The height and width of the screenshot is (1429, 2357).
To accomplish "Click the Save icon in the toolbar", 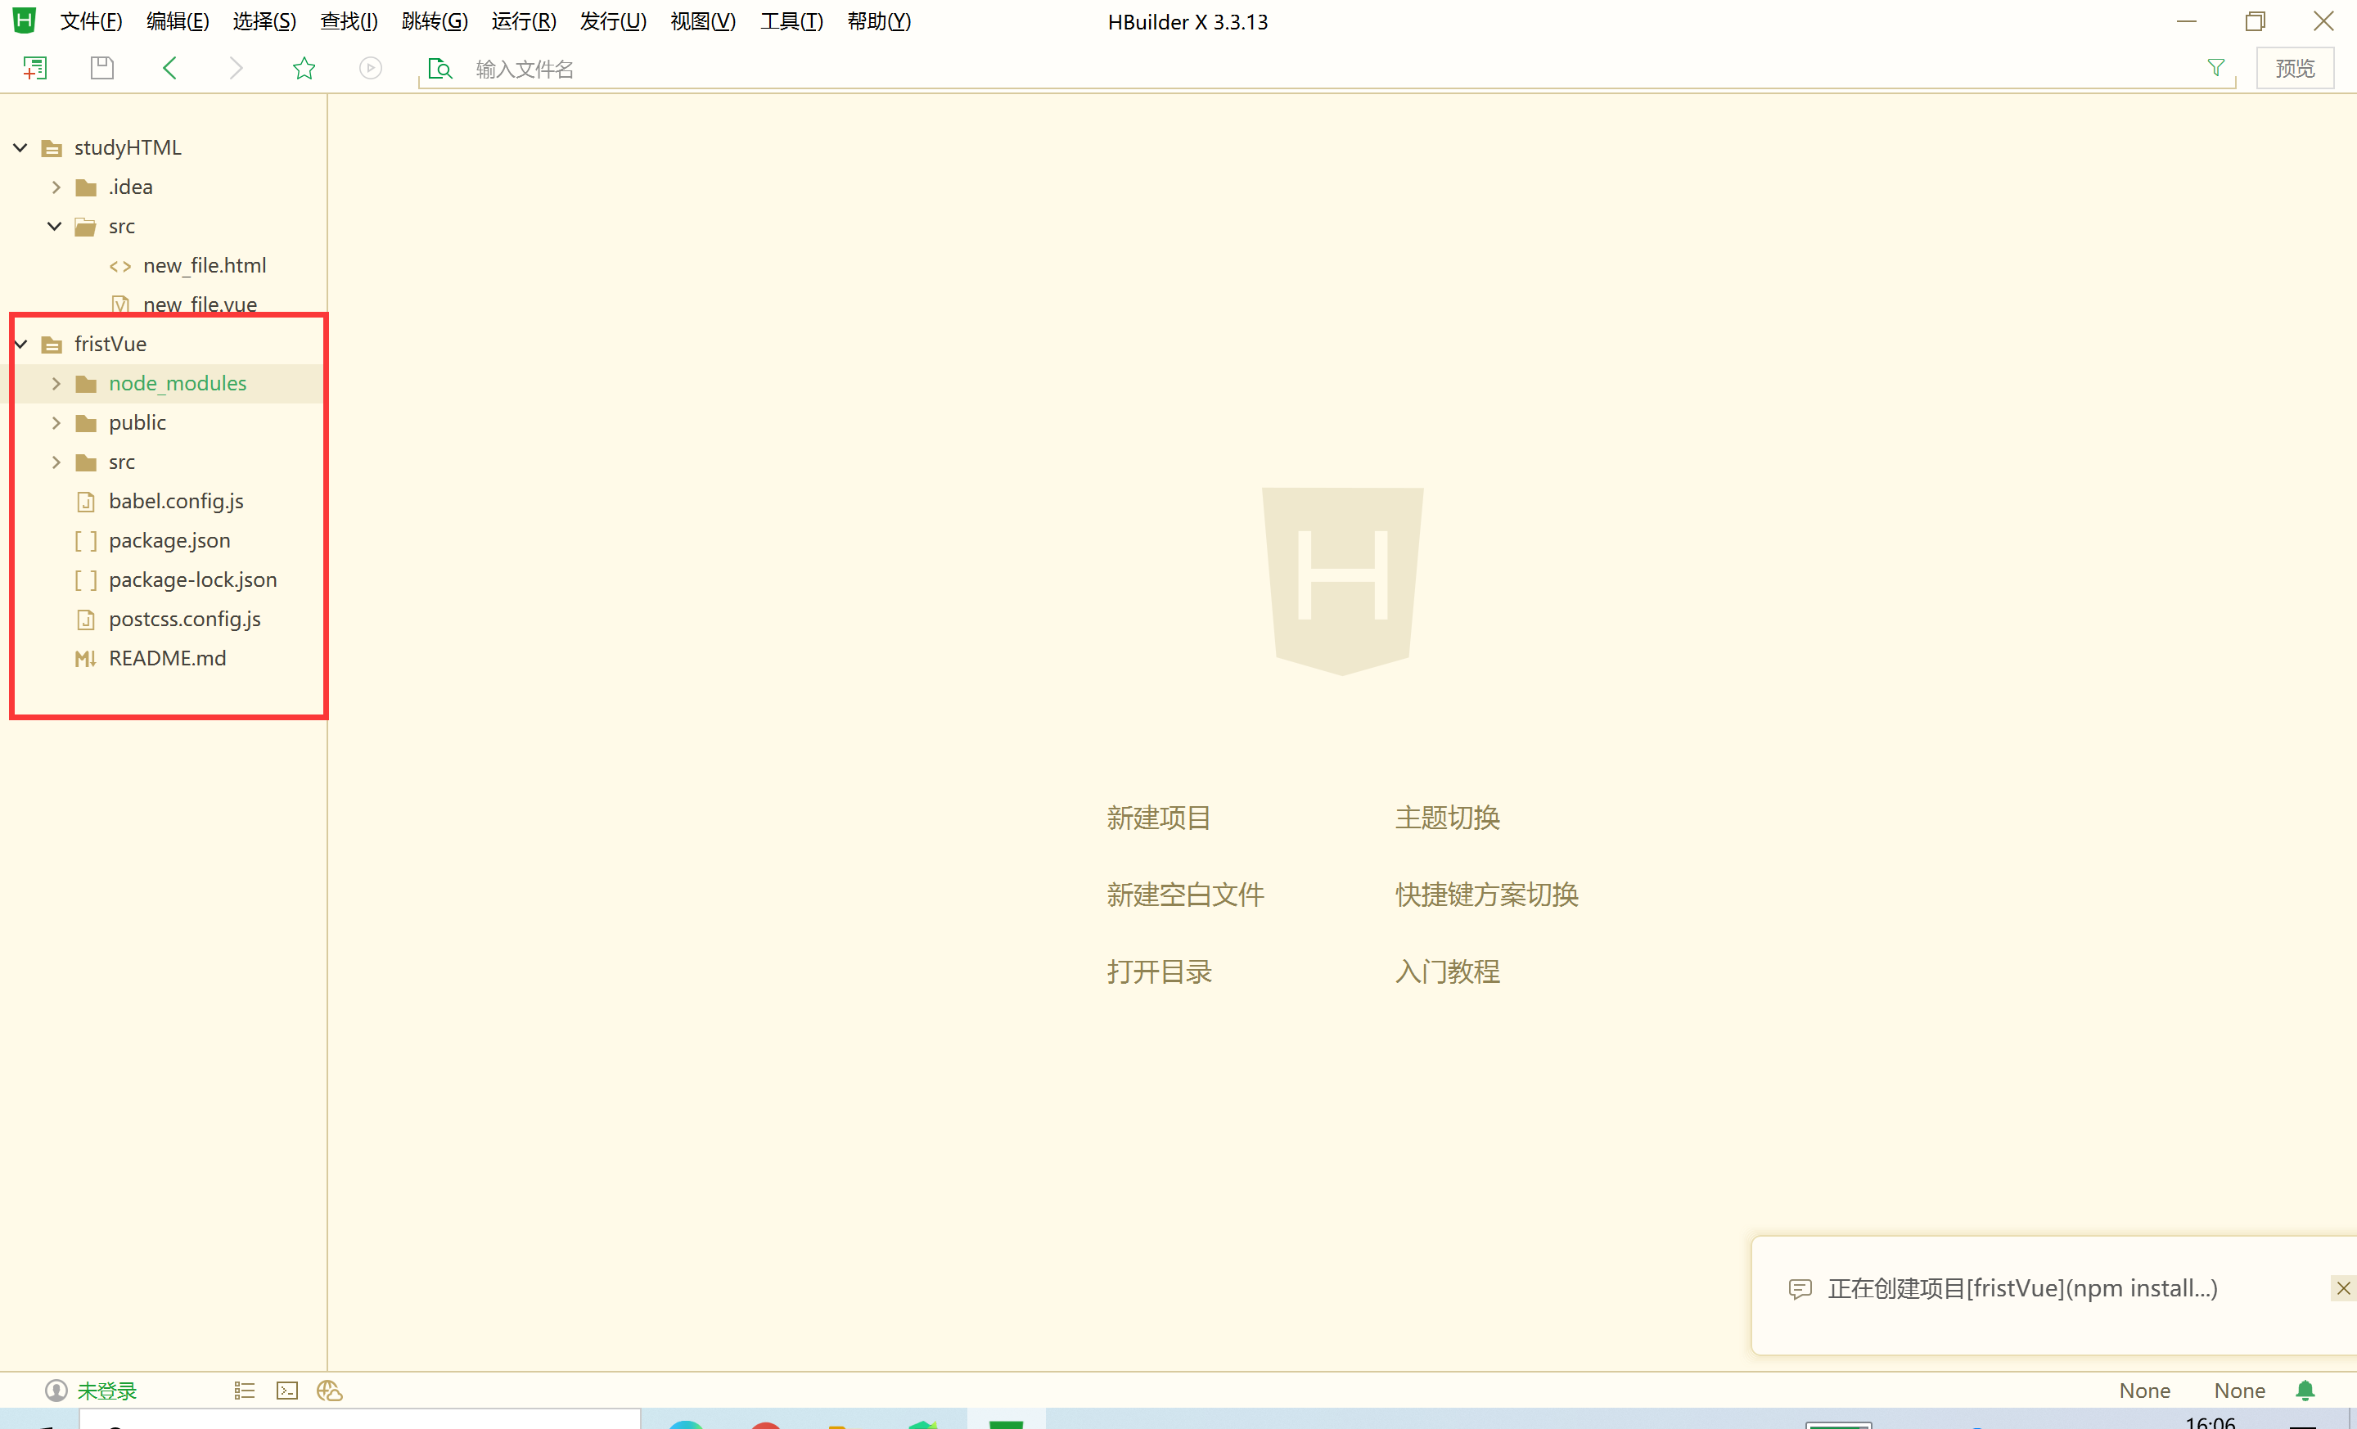I will pyautogui.click(x=101, y=67).
